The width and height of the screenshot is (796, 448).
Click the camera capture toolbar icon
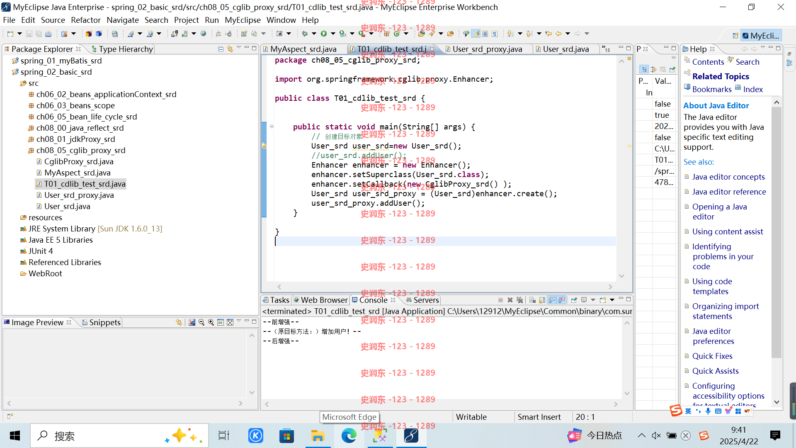279,34
